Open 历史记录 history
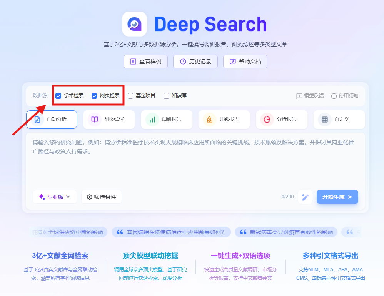Image resolution: width=384 pixels, height=296 pixels. (x=195, y=62)
